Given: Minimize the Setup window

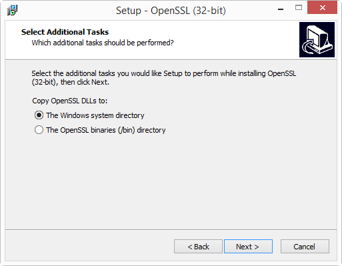Looking at the screenshot, I should click(281, 9).
